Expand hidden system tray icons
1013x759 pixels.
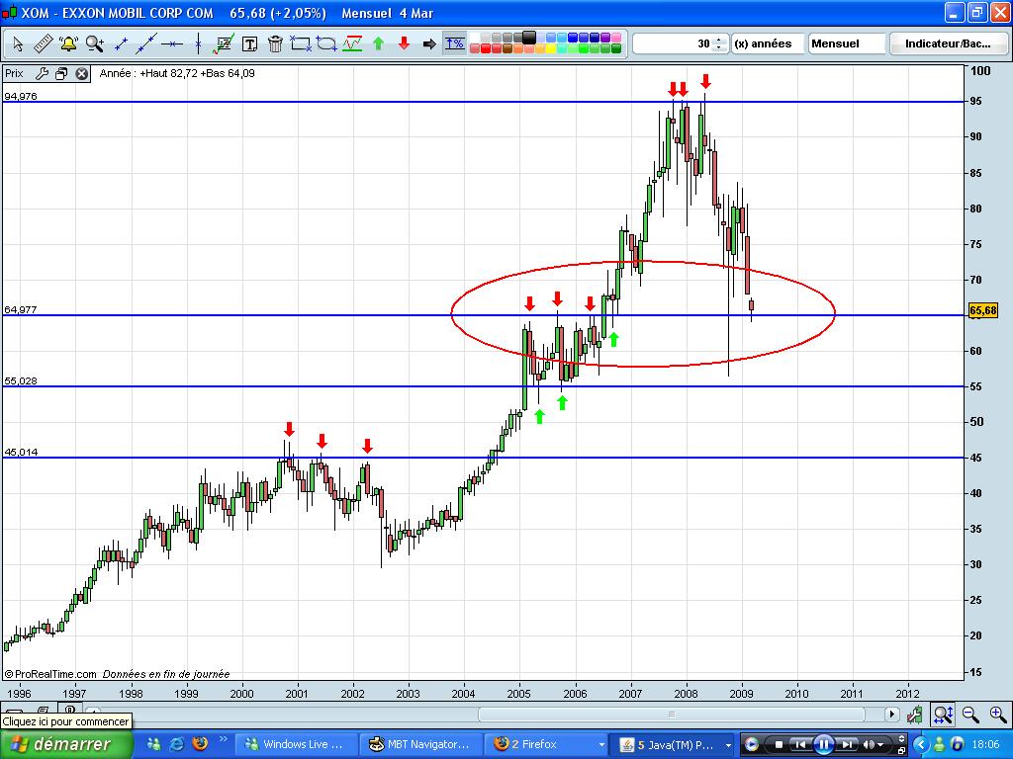(x=921, y=745)
